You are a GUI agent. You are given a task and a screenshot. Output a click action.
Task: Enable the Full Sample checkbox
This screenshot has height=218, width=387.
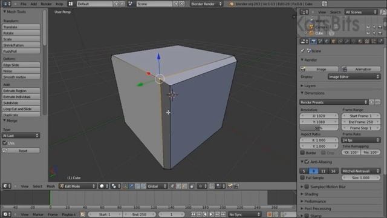(302, 177)
